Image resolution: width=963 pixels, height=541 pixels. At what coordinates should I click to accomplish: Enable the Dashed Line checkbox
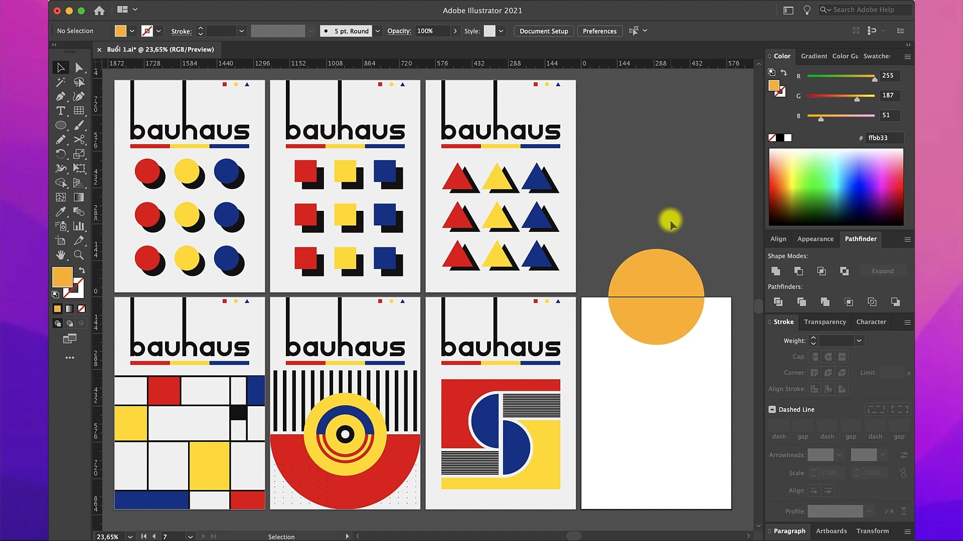(772, 409)
